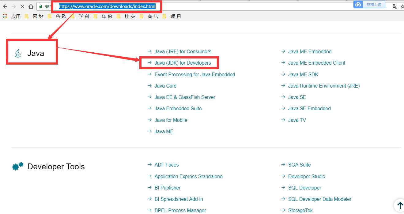
Task: Click the Java coffee cup logo
Action: (18, 53)
